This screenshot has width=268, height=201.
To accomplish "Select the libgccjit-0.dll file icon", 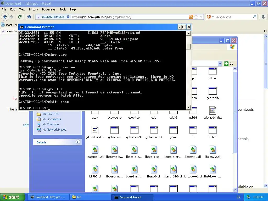I will click(x=193, y=150).
